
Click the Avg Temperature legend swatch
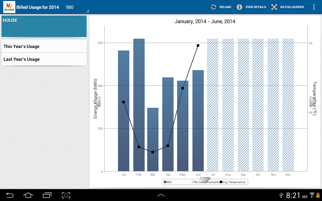coord(221,182)
